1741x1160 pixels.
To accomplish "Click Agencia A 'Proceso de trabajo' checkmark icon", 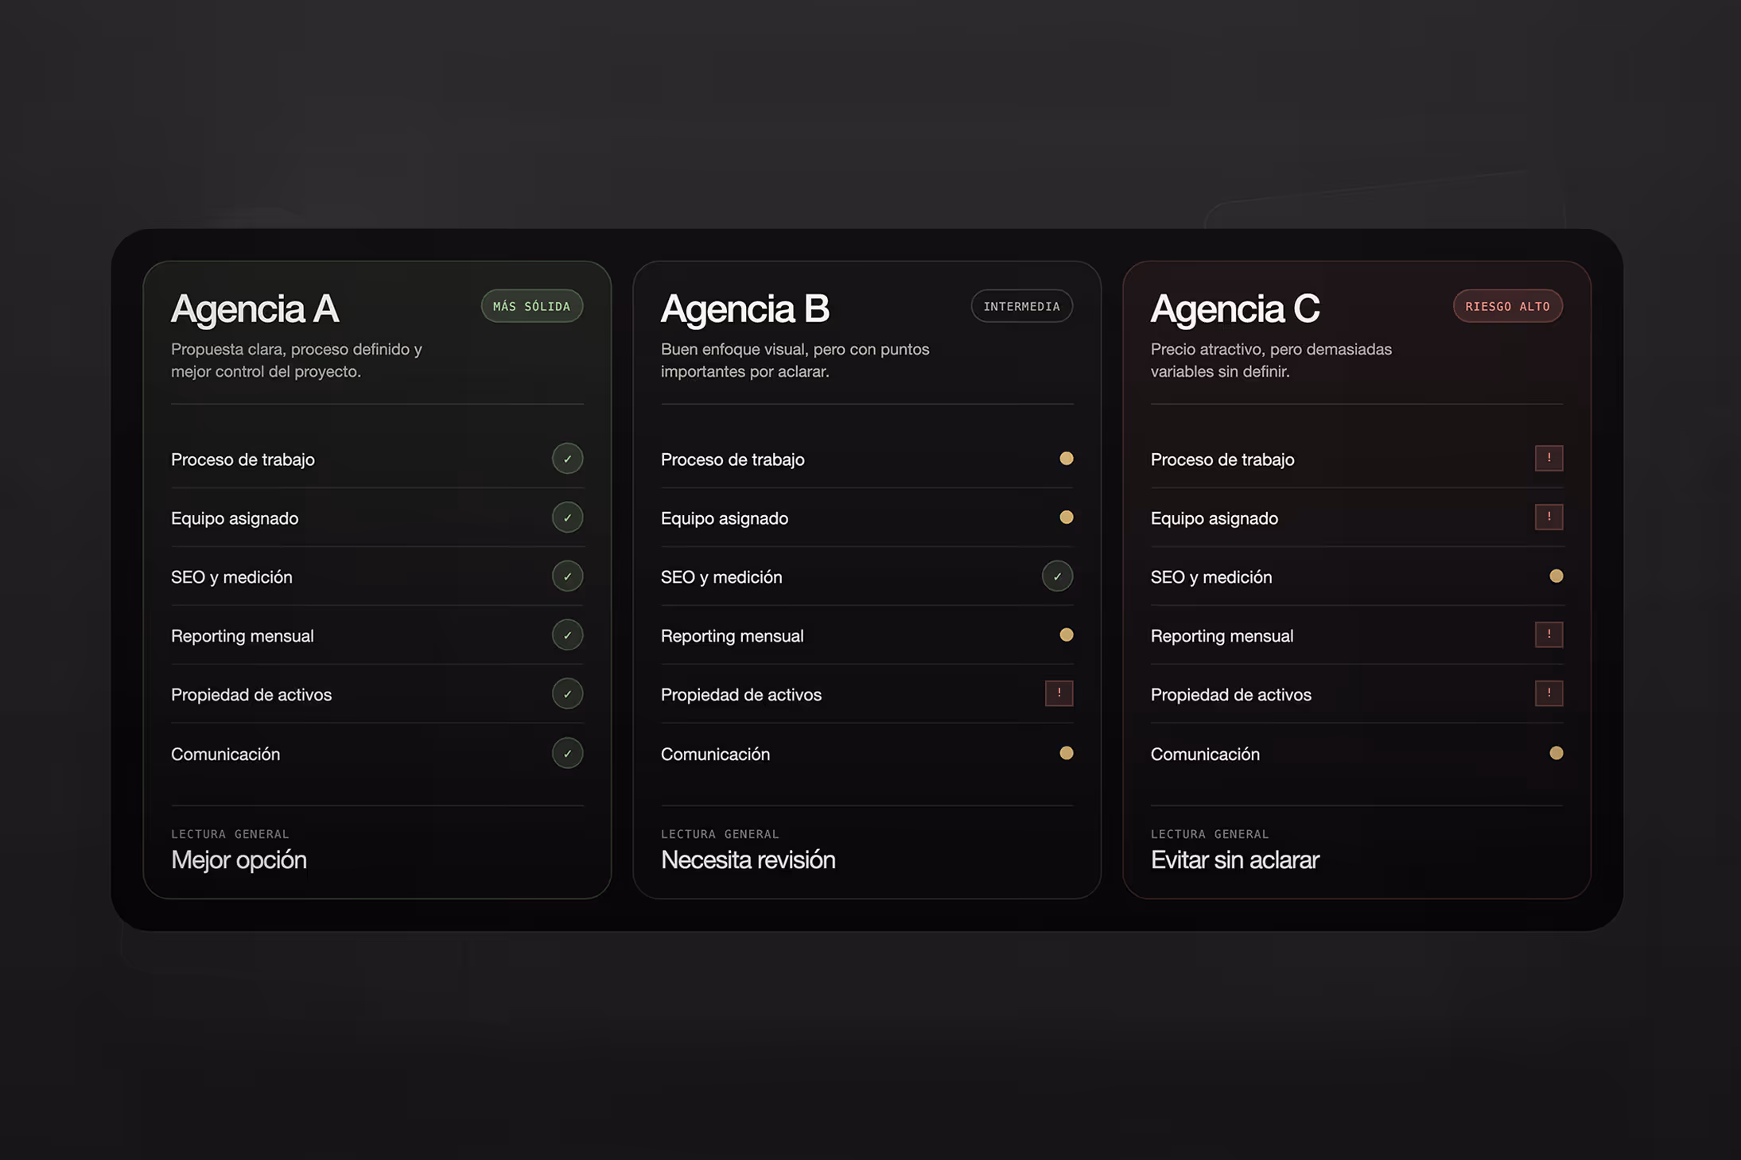I will coord(567,459).
